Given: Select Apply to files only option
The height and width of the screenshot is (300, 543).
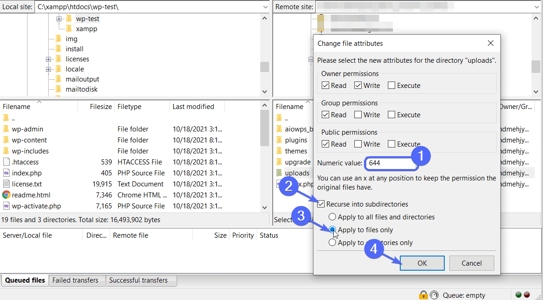Looking at the screenshot, I should (x=332, y=230).
